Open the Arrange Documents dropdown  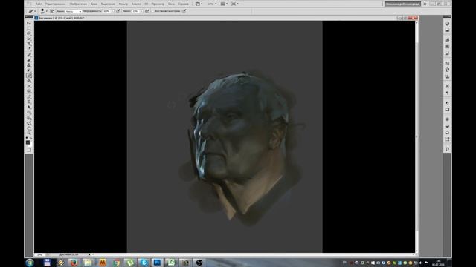point(225,4)
